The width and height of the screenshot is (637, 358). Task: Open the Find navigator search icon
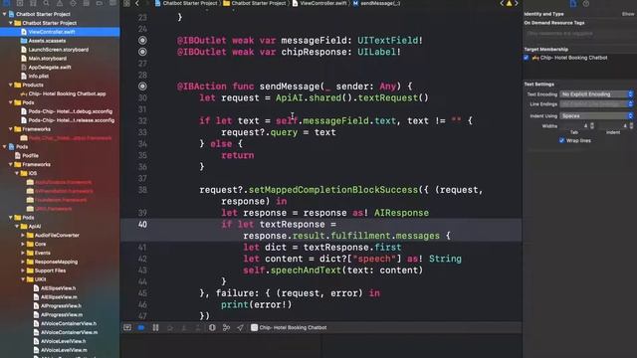click(47, 3)
